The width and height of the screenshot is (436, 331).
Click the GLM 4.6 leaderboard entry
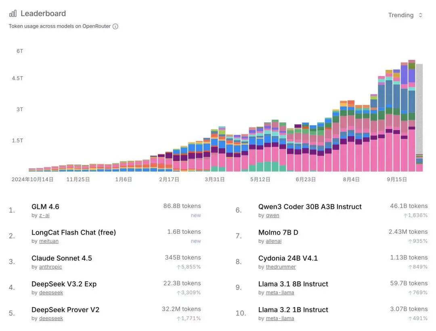pyautogui.click(x=46, y=206)
